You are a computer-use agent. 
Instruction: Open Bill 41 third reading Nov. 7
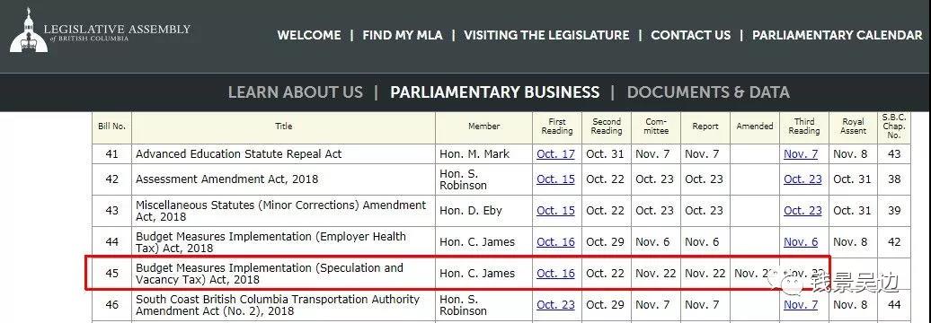coord(801,154)
